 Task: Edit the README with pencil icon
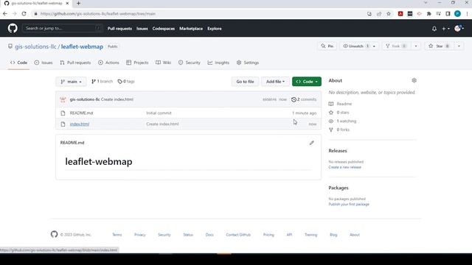[x=311, y=143]
